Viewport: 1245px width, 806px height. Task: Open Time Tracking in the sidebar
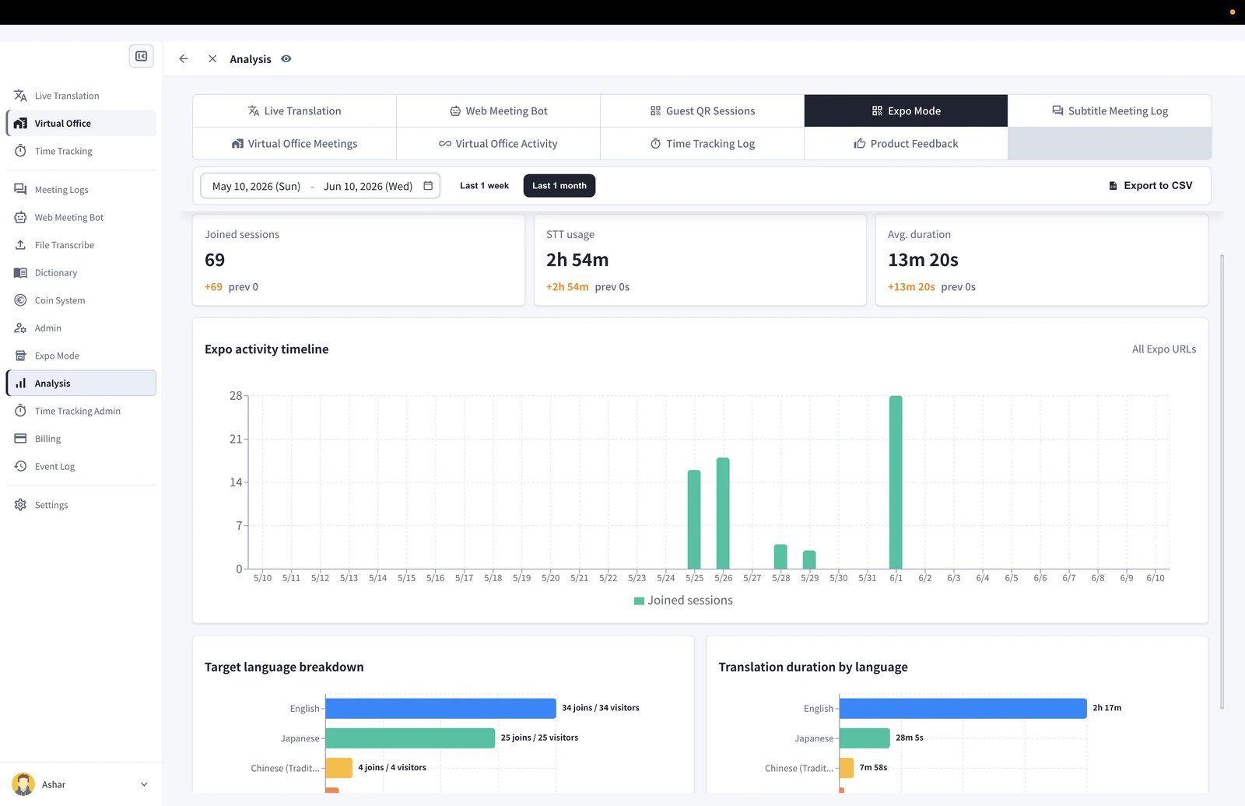81,151
